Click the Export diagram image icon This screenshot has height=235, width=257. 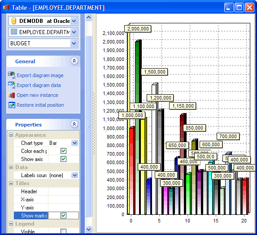[12, 75]
